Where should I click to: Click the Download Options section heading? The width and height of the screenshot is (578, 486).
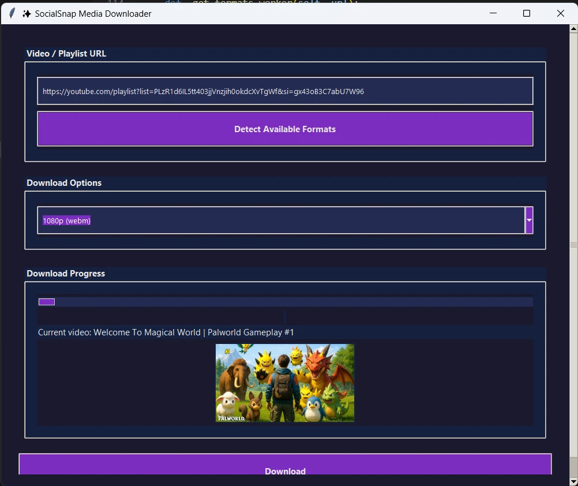pos(64,183)
